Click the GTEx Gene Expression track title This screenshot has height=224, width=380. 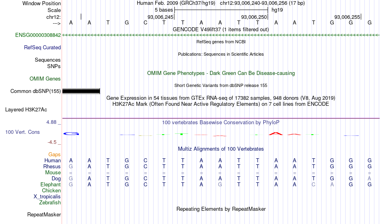point(221,98)
